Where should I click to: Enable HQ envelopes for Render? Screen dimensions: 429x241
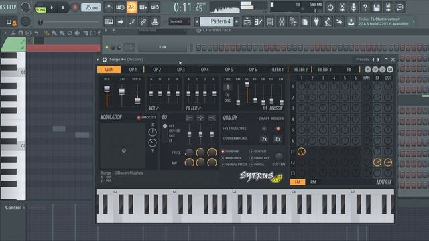tap(278, 129)
